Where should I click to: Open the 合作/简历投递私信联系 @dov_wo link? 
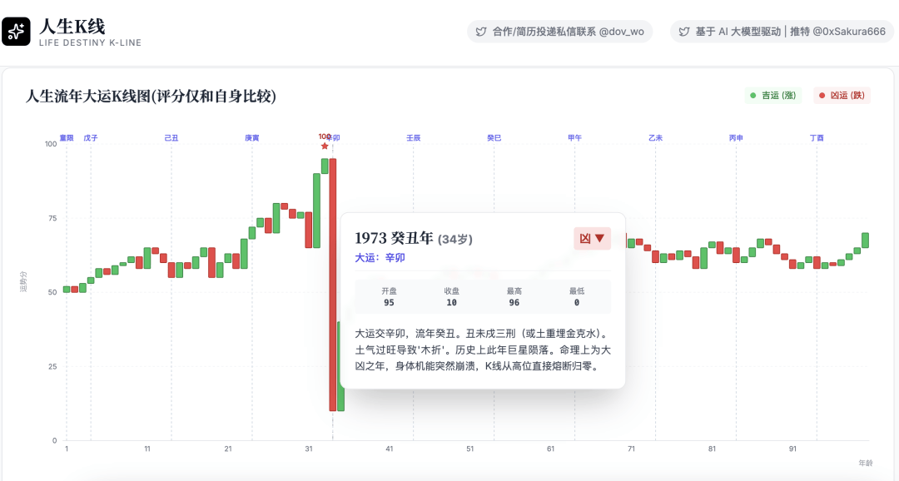coord(559,30)
